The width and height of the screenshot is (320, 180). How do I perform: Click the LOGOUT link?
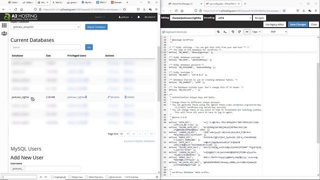pos(150,17)
